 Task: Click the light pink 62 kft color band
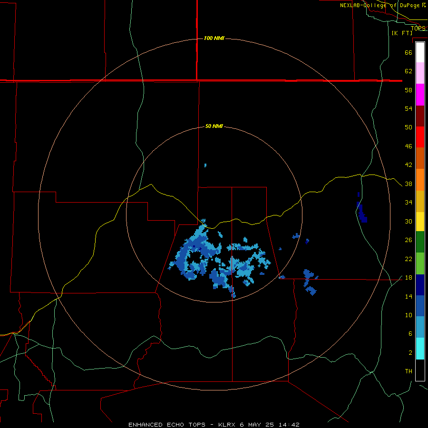420,73
